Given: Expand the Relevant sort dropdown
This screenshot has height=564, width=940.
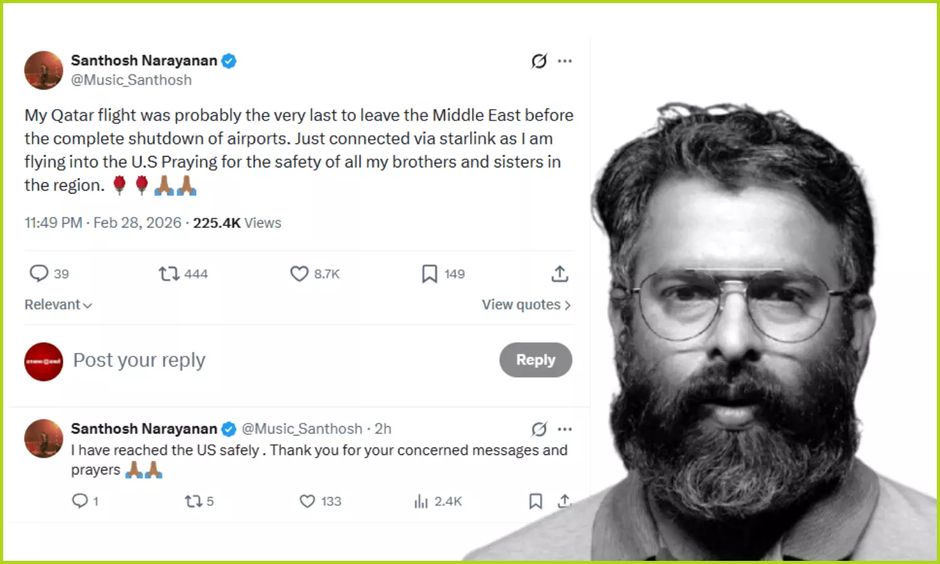Looking at the screenshot, I should (58, 305).
